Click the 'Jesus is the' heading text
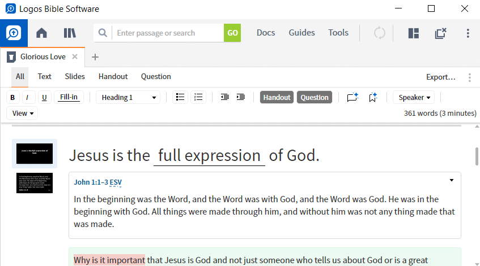The width and height of the screenshot is (480, 266). coord(109,155)
